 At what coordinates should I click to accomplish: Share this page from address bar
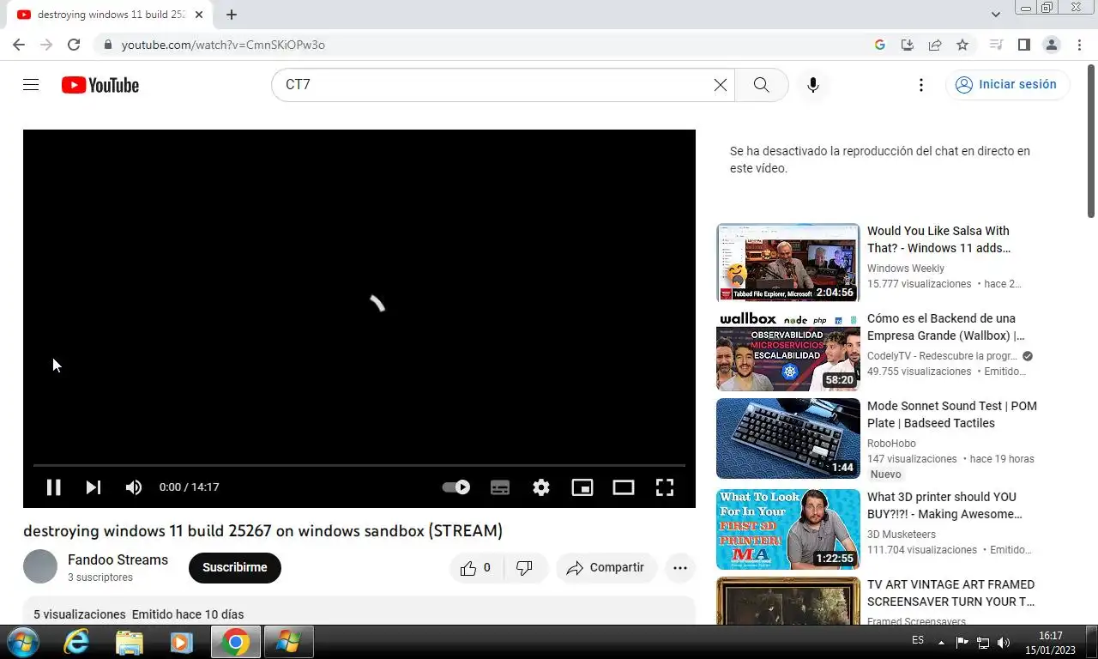click(x=935, y=45)
